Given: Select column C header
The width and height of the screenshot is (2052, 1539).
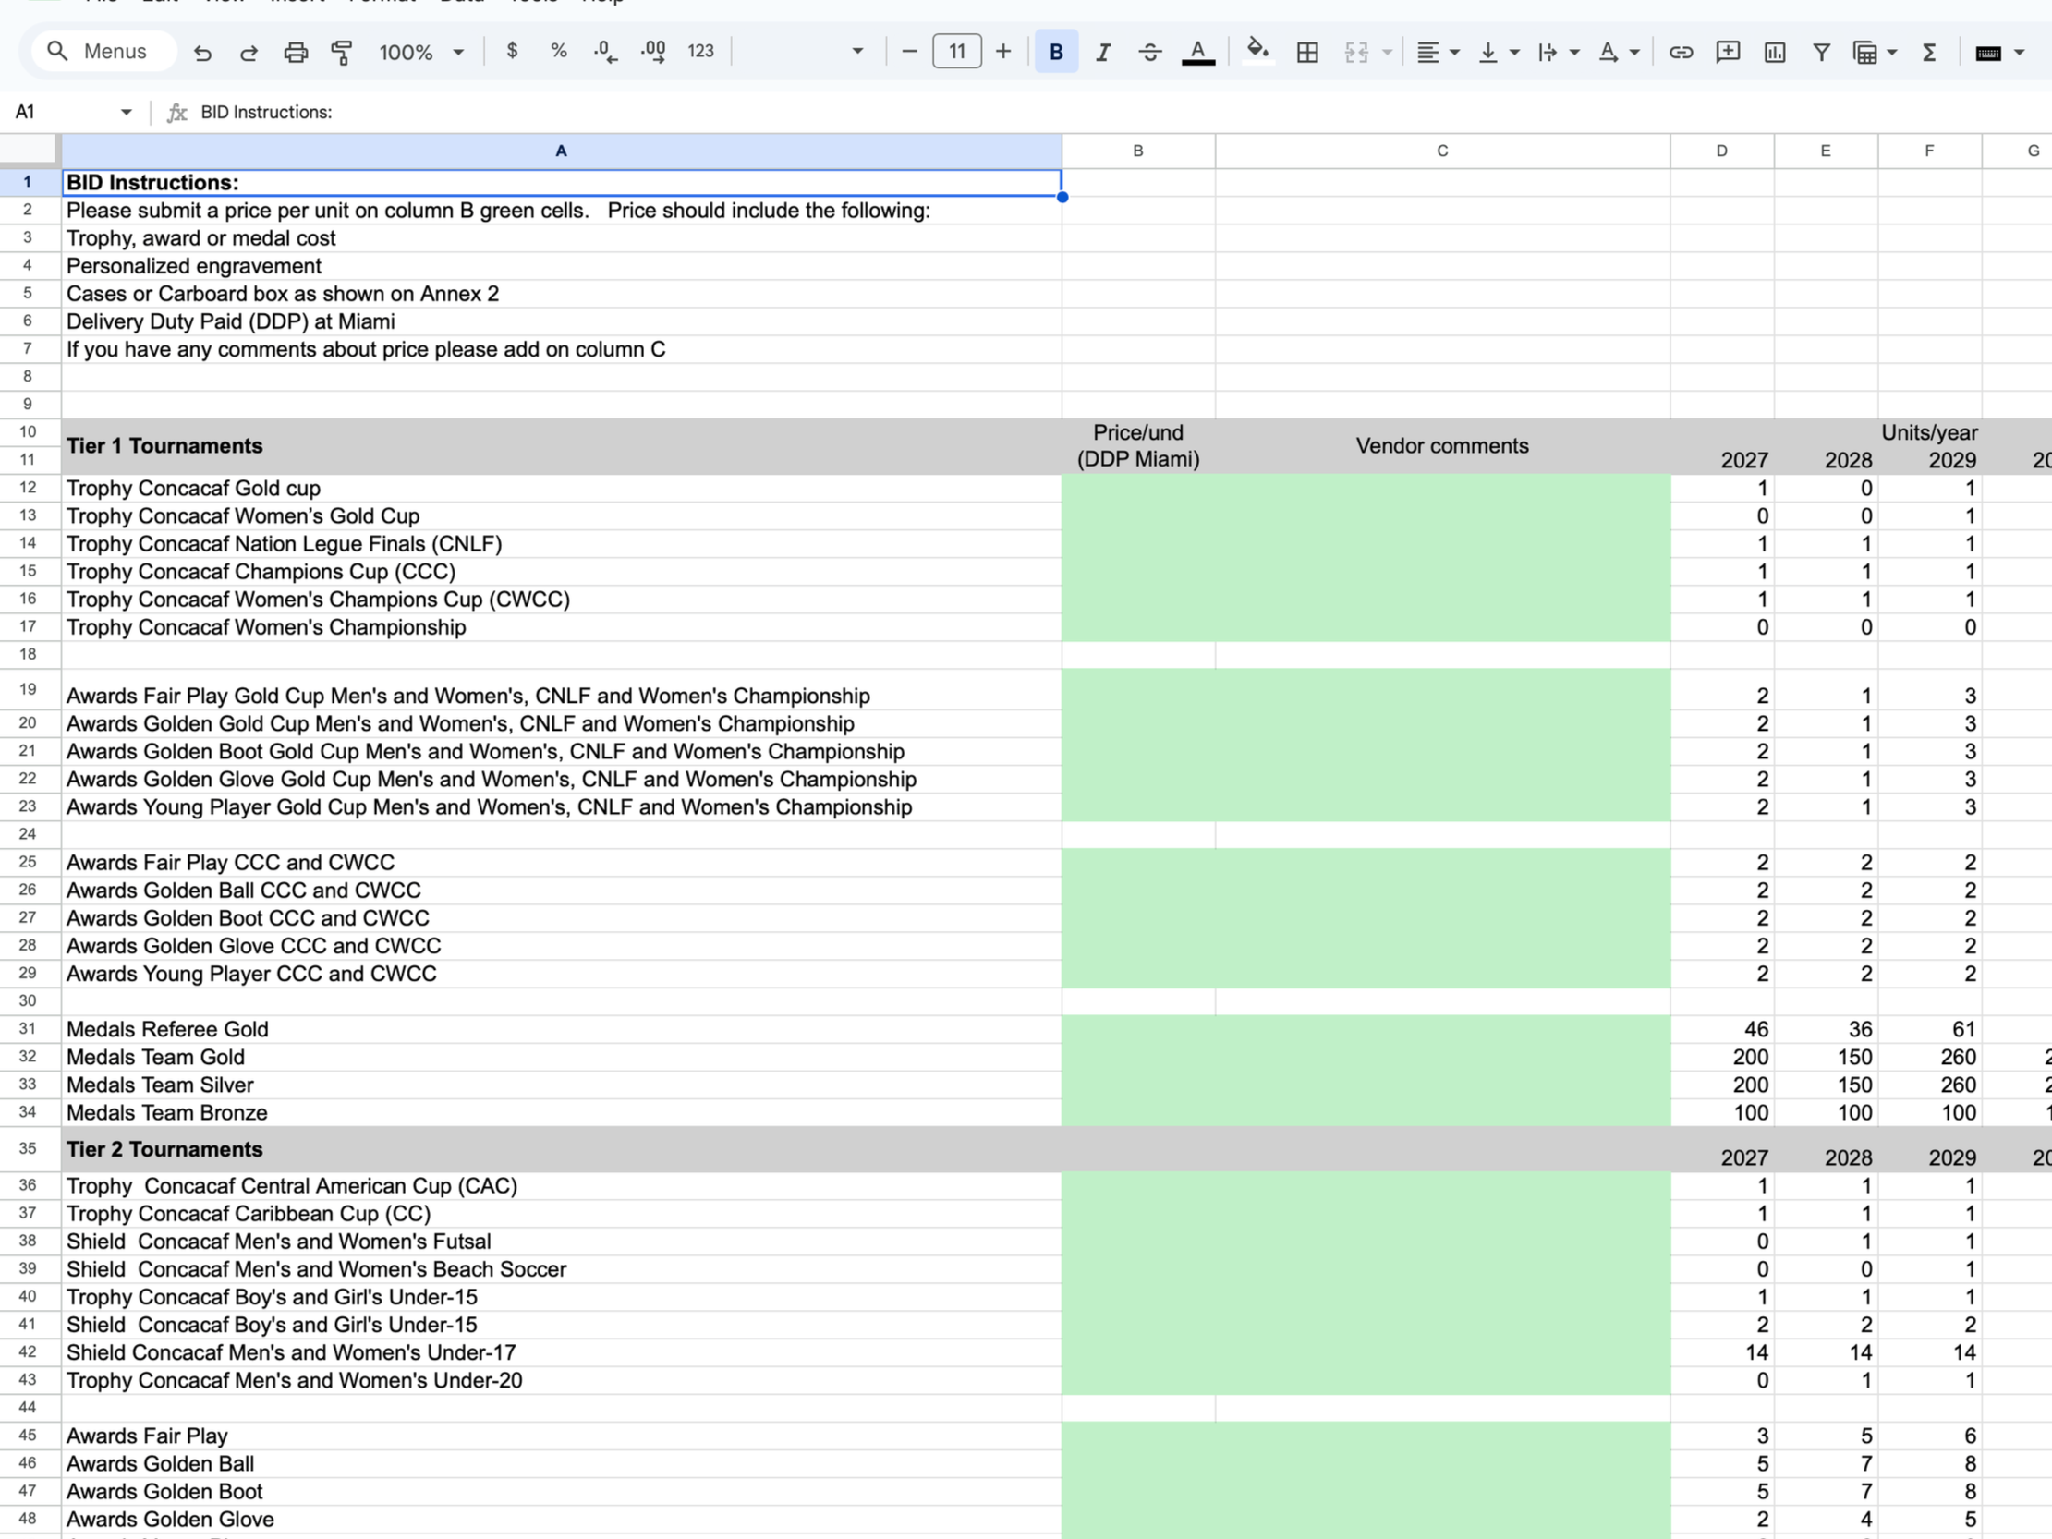Looking at the screenshot, I should (x=1441, y=151).
